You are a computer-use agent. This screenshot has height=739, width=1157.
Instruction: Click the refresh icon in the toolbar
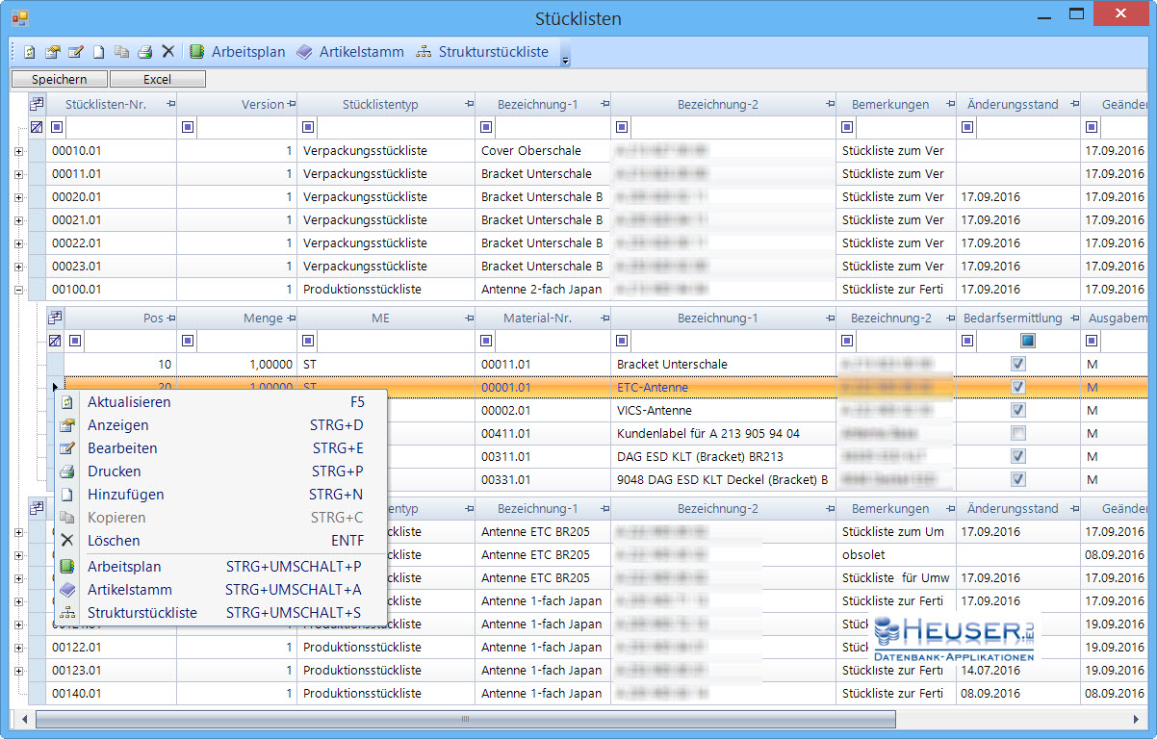click(x=30, y=52)
